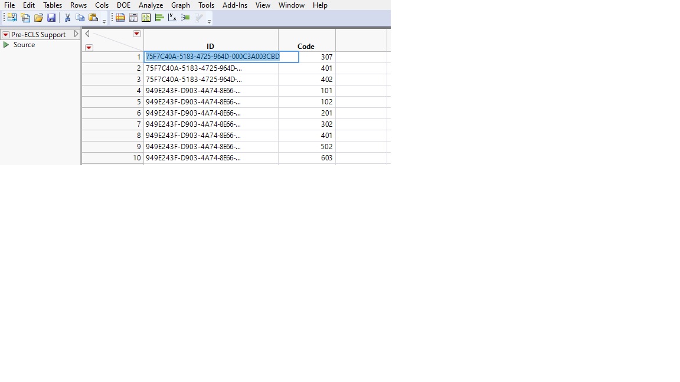Expand the Source script entry

pyautogui.click(x=8, y=44)
